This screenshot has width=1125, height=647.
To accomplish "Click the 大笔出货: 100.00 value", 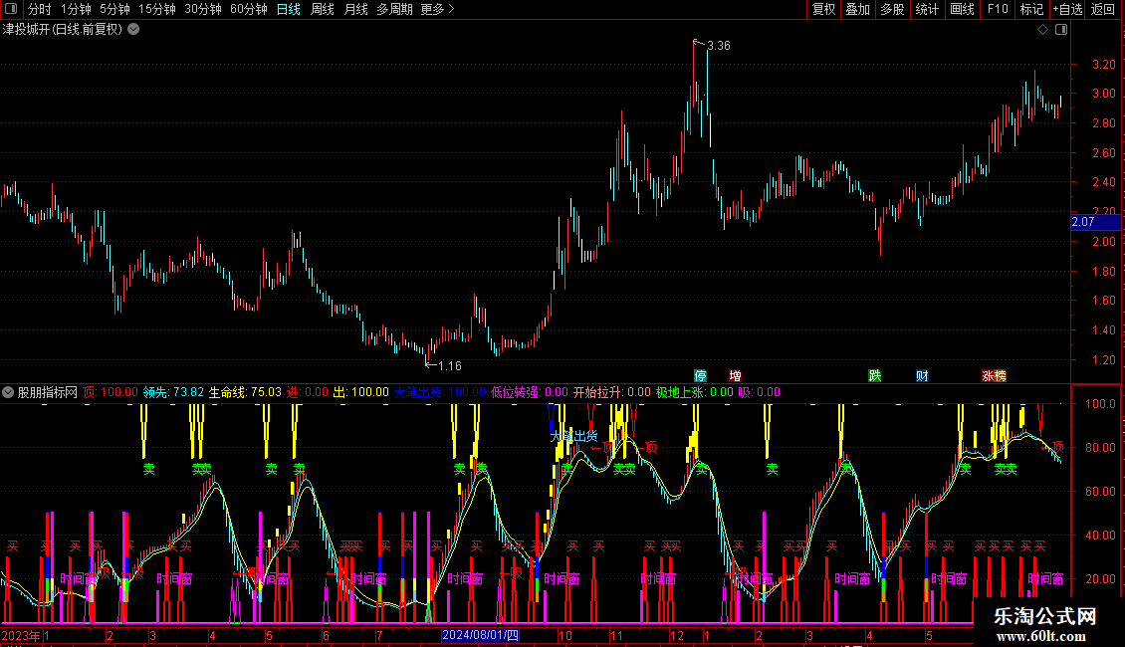I will point(440,392).
